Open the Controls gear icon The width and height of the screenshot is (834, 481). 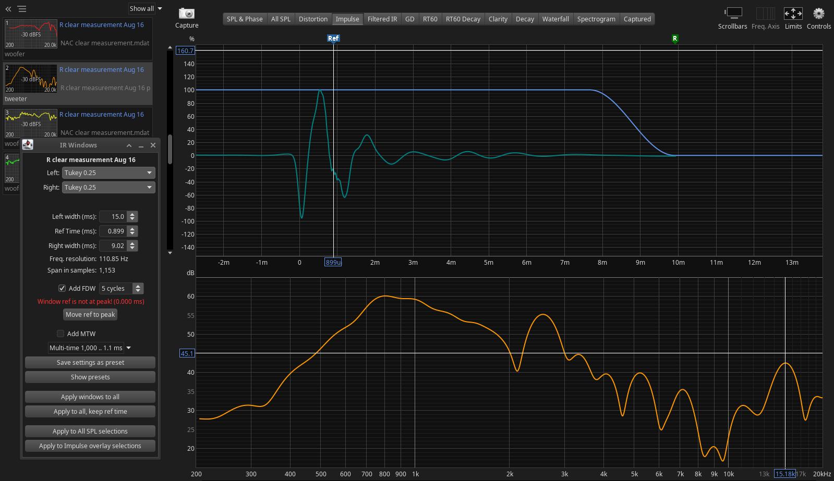click(x=819, y=14)
